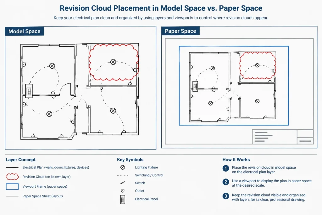This screenshot has width=322, height=215.
Task: Click the door swing arc in Model Space
Action: click(x=65, y=89)
